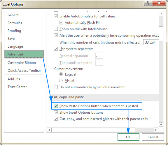Click the horizontal scrollbar thumb
Screen dimensions: 168x145
click(93, 130)
